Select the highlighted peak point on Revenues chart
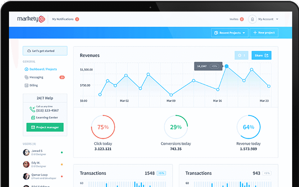The height and width of the screenshot is (187, 299). pos(227,67)
